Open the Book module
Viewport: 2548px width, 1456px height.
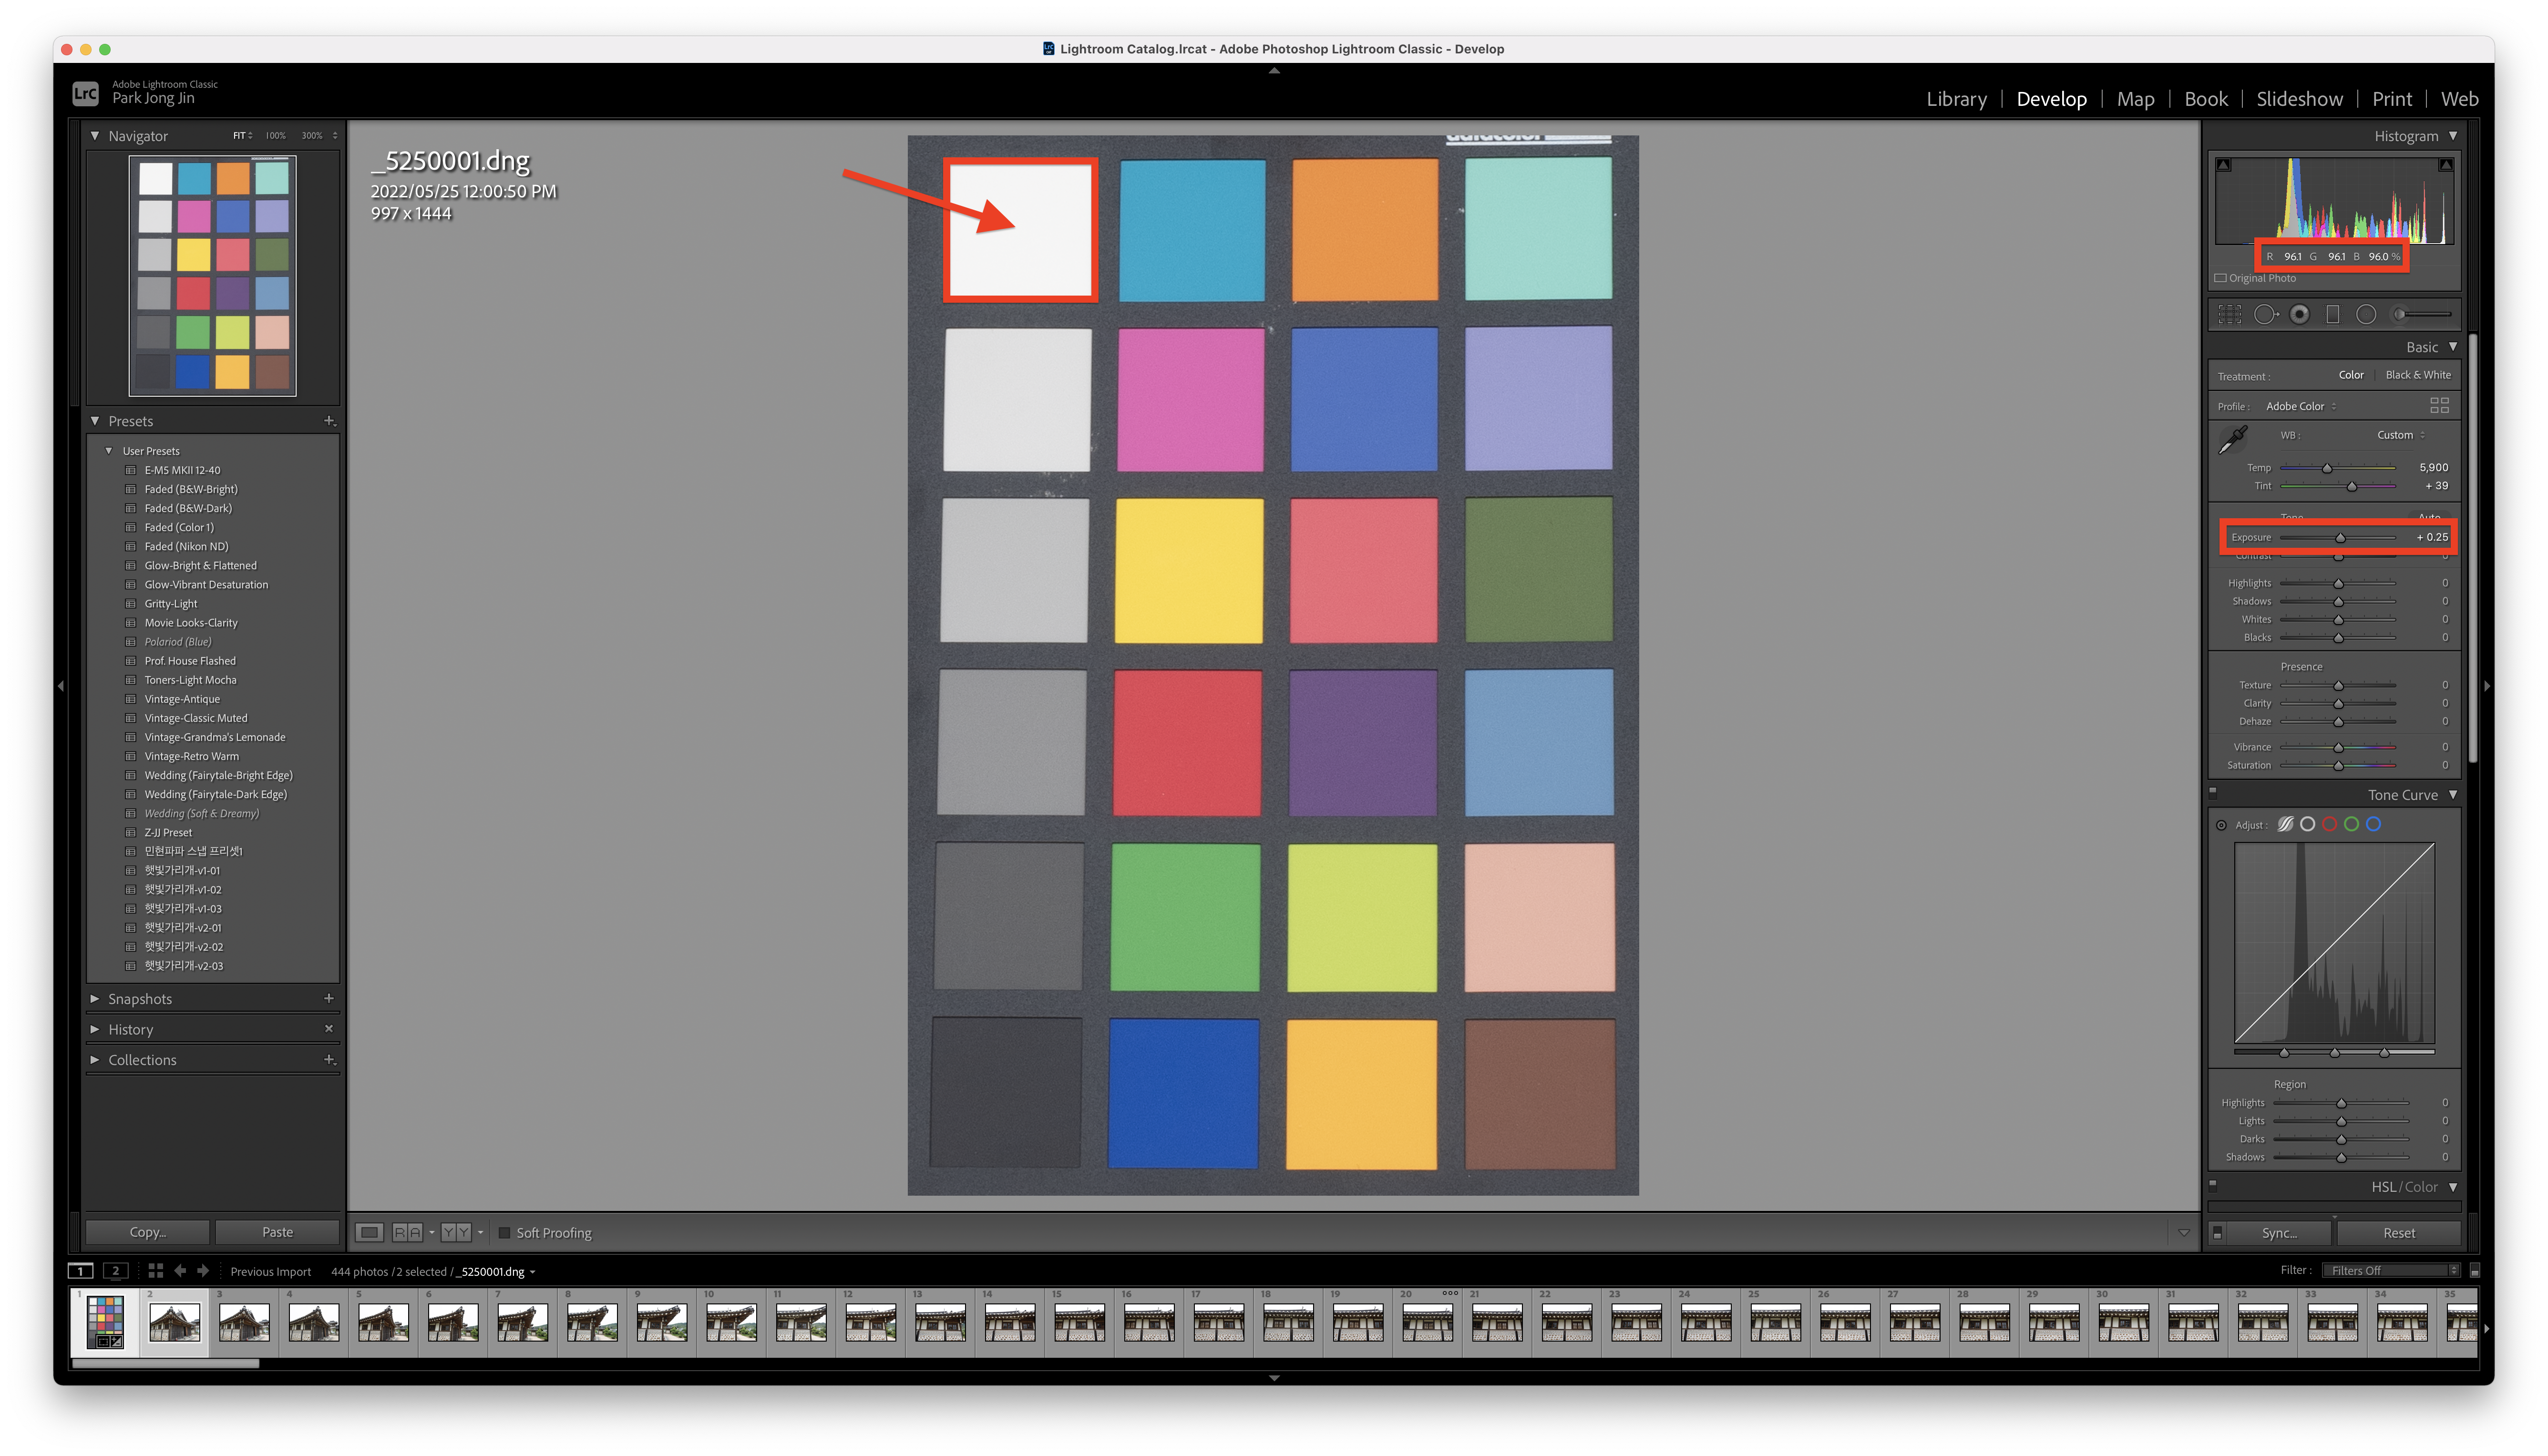pos(2205,98)
